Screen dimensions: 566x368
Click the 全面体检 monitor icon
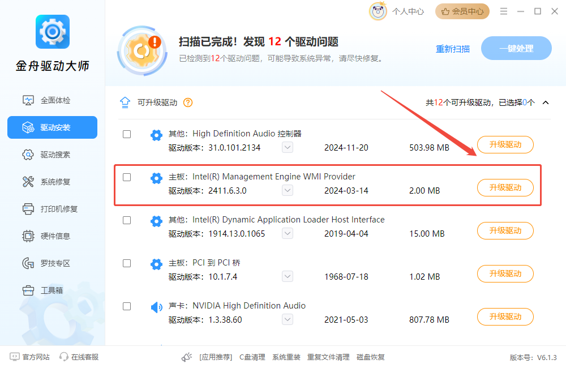(28, 100)
